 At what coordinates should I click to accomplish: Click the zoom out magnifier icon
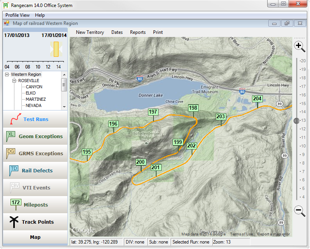pyautogui.click(x=299, y=211)
